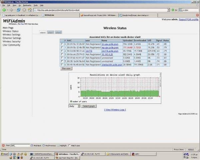Image resolution: width=200 pixels, height=160 pixels.
Task: Close the Find bar with the red X
Action: click(3, 145)
